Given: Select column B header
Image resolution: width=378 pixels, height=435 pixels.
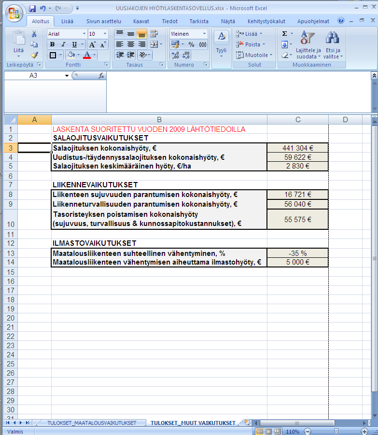Looking at the screenshot, I should tap(159, 120).
